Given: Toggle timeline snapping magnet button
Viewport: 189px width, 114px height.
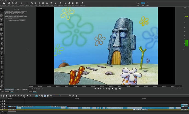Looking at the screenshot, I should 36,96.
